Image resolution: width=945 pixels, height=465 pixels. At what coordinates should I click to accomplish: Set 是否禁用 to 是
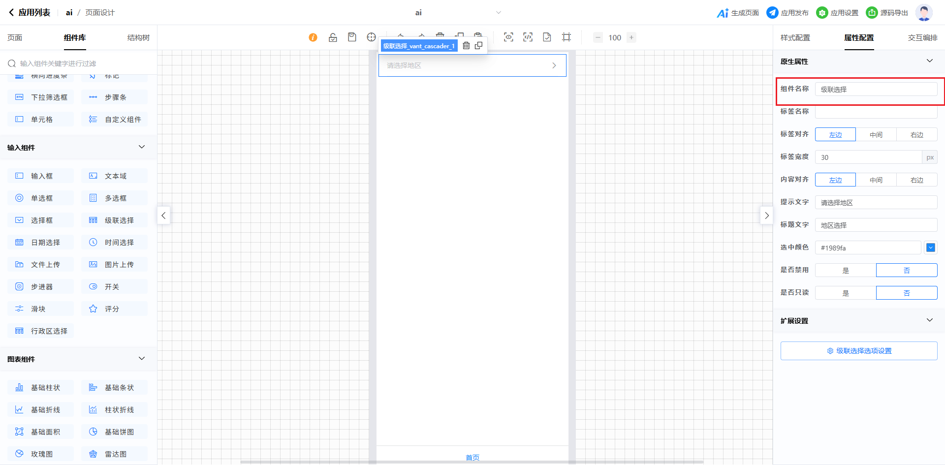click(x=846, y=270)
